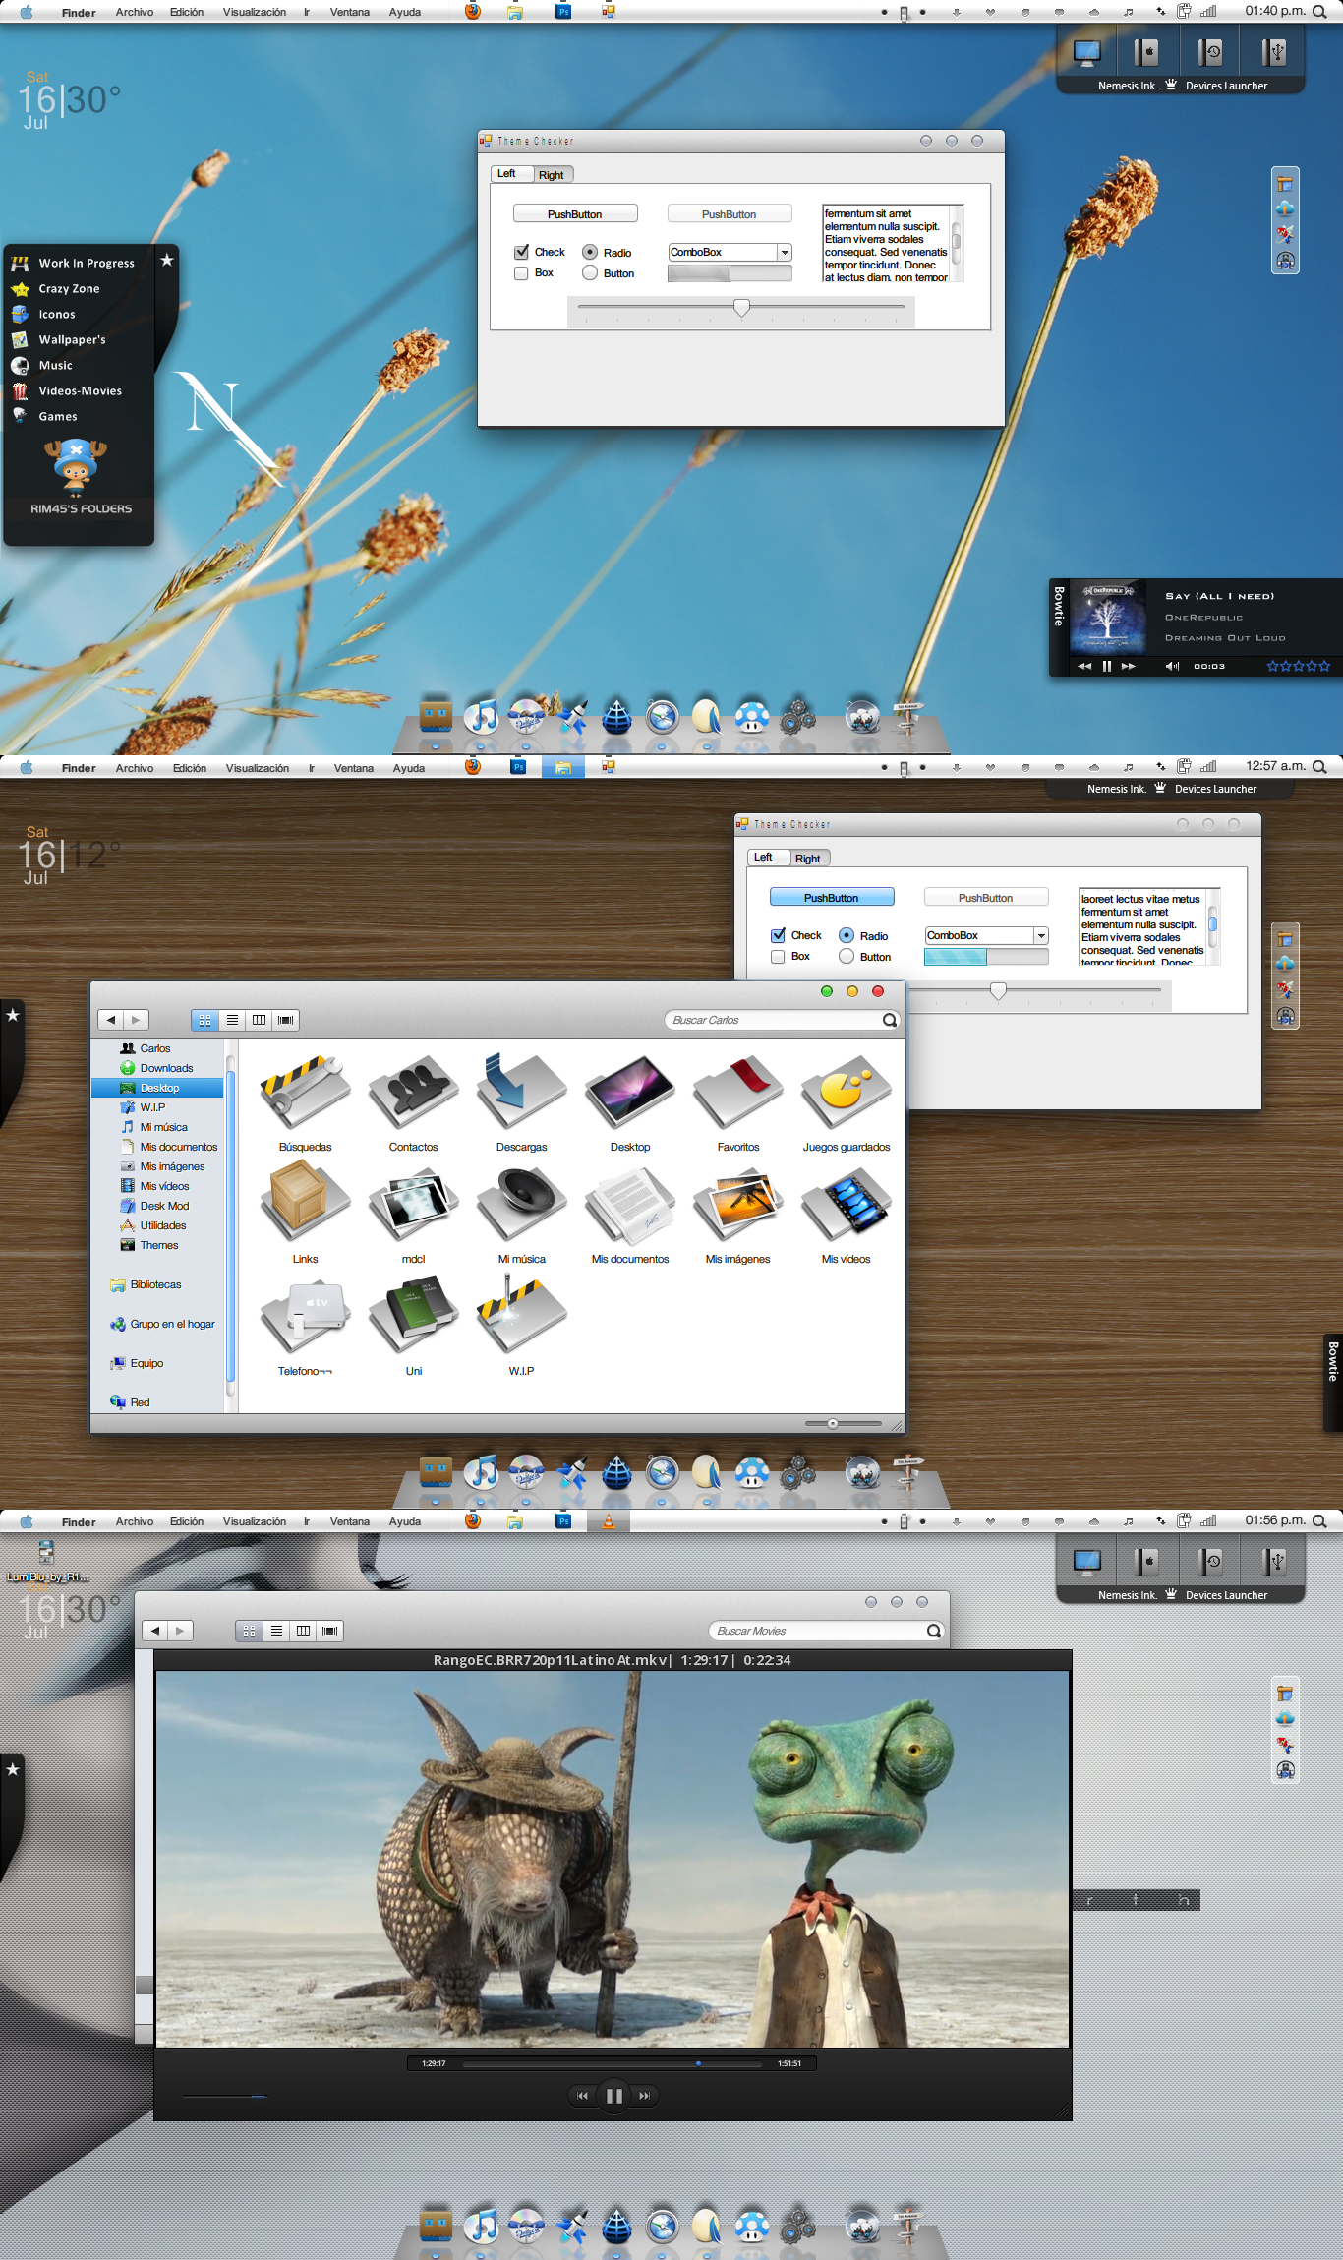This screenshot has height=2260, width=1343.
Task: Expand Grupo en el hogar in sidebar
Action: [x=163, y=1324]
